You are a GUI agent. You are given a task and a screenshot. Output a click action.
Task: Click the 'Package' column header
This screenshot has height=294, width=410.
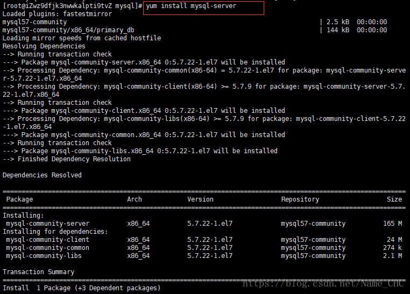[x=19, y=199]
